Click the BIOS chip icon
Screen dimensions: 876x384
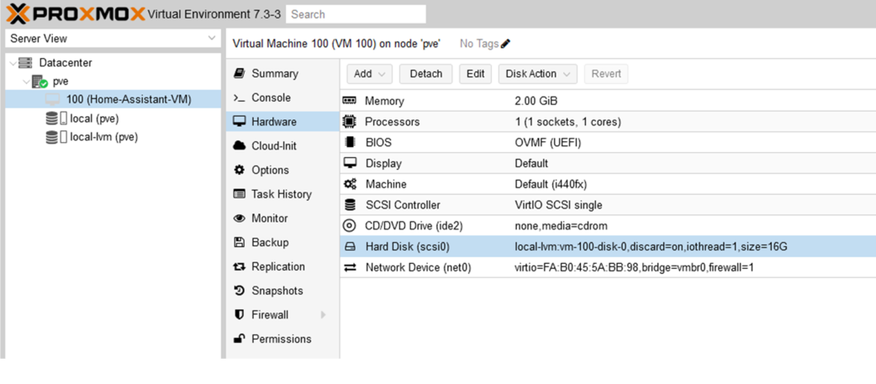[x=350, y=142]
